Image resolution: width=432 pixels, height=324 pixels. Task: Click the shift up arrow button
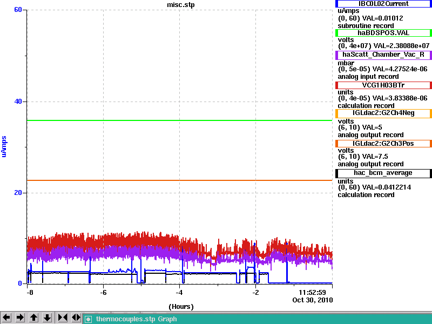pos(33,318)
